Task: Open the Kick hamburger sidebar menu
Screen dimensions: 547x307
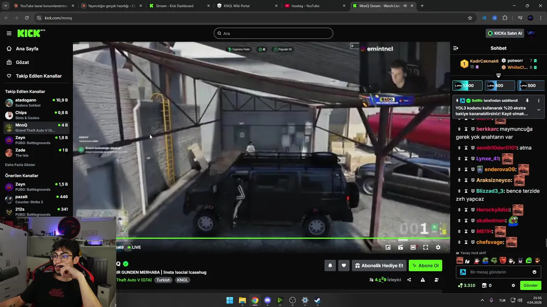Action: coord(9,33)
